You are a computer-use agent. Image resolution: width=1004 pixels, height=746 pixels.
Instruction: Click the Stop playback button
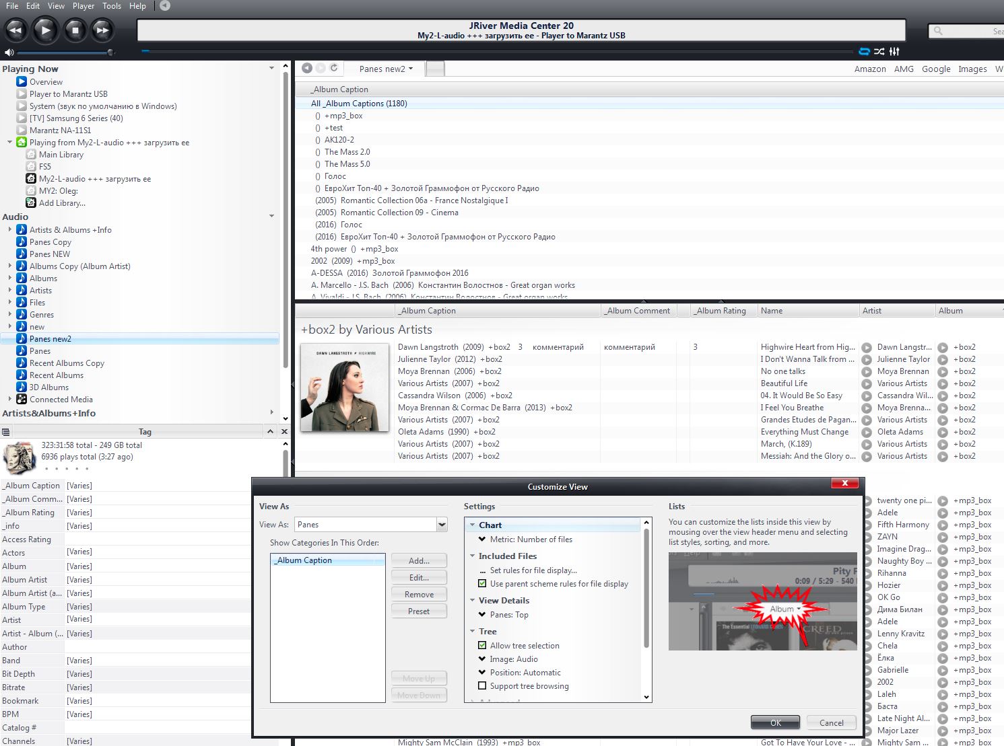tap(75, 30)
